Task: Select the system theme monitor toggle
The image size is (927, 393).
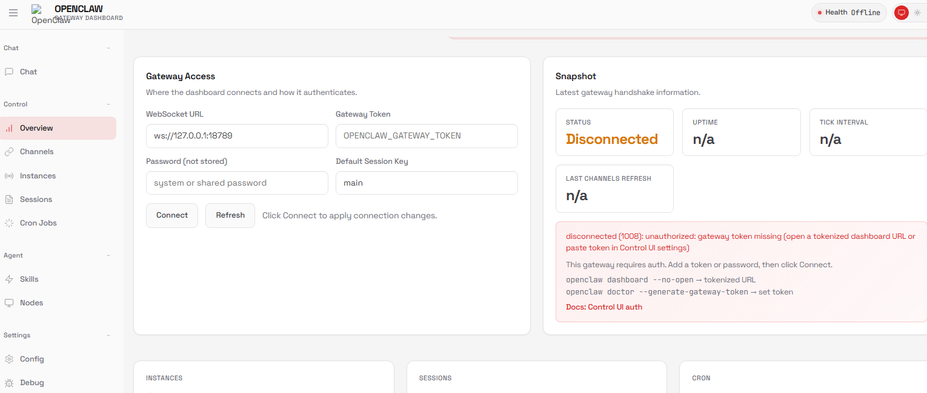Action: (x=901, y=13)
